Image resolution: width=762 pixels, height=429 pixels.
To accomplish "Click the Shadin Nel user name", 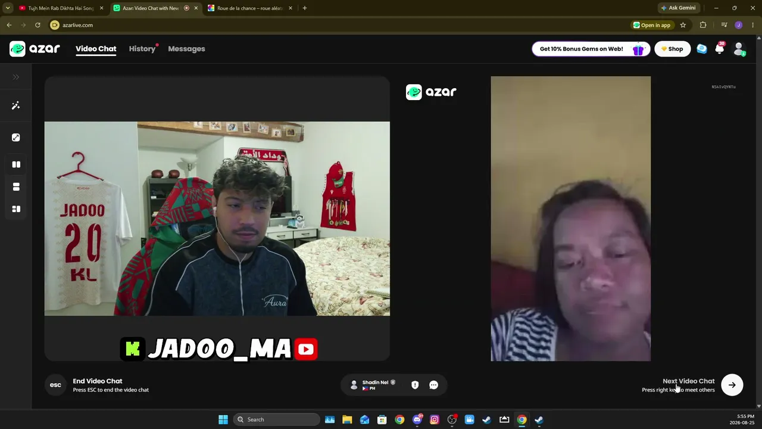I will (375, 383).
